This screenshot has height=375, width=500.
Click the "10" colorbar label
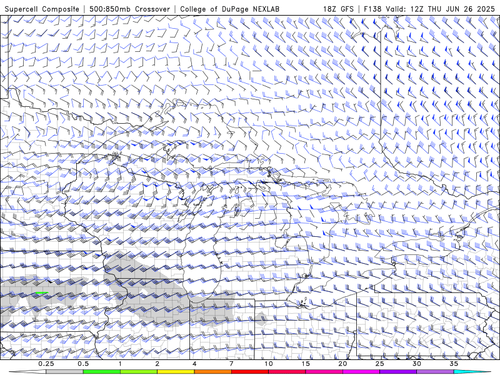tap(269, 364)
